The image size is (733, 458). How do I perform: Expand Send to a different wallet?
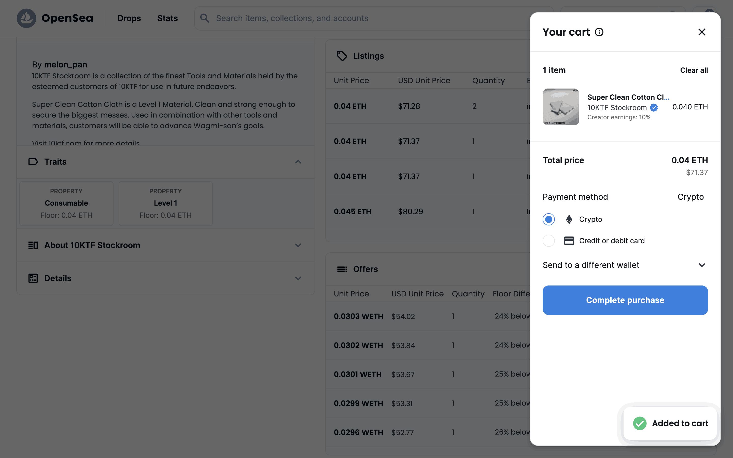(701, 265)
